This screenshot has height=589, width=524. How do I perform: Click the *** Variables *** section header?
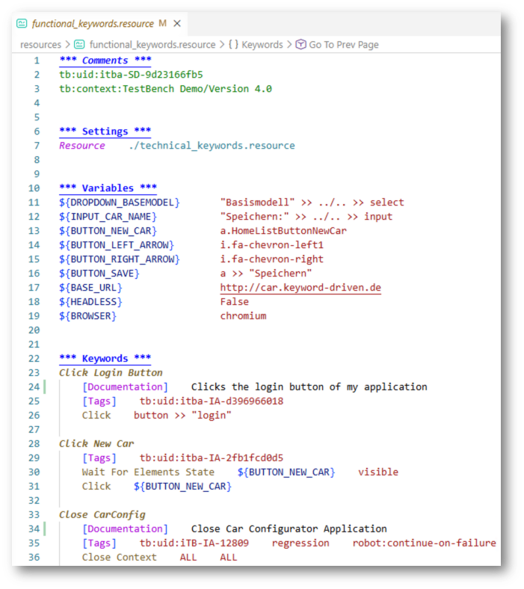(x=108, y=188)
